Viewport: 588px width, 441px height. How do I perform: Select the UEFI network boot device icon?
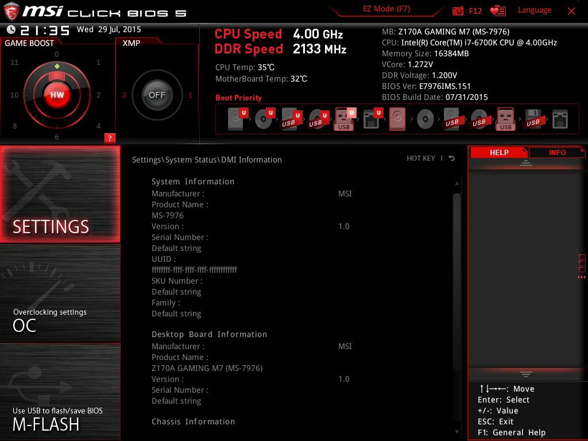[372, 119]
